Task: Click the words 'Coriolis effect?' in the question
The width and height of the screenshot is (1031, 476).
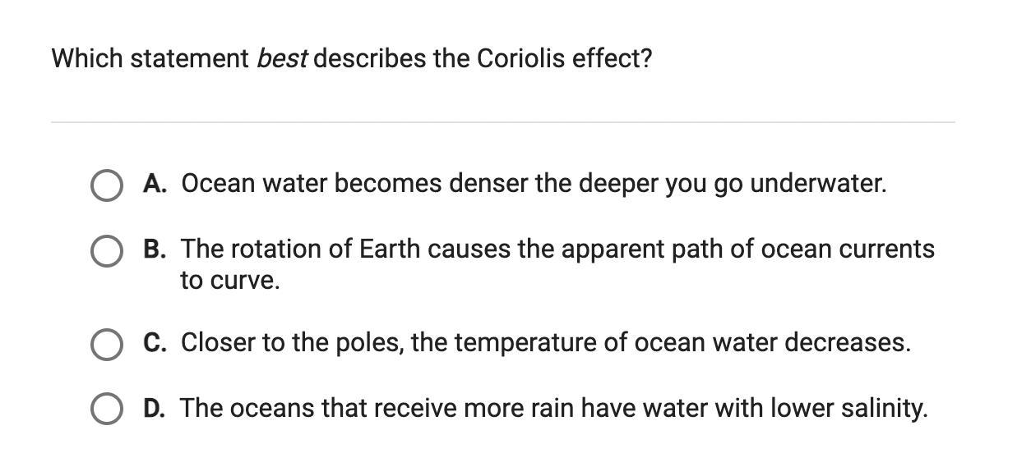Action: pos(564,59)
